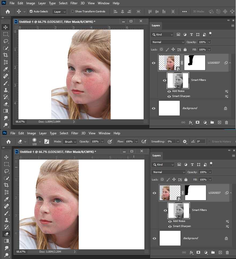The image size is (236, 259).
Task: Enable Show Transform Controls
Action: pos(72,11)
